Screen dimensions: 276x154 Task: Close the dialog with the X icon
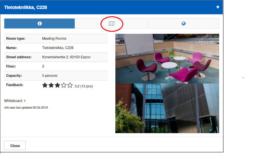(x=218, y=7)
